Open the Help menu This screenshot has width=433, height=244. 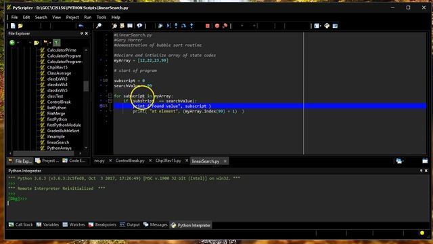pyautogui.click(x=116, y=17)
